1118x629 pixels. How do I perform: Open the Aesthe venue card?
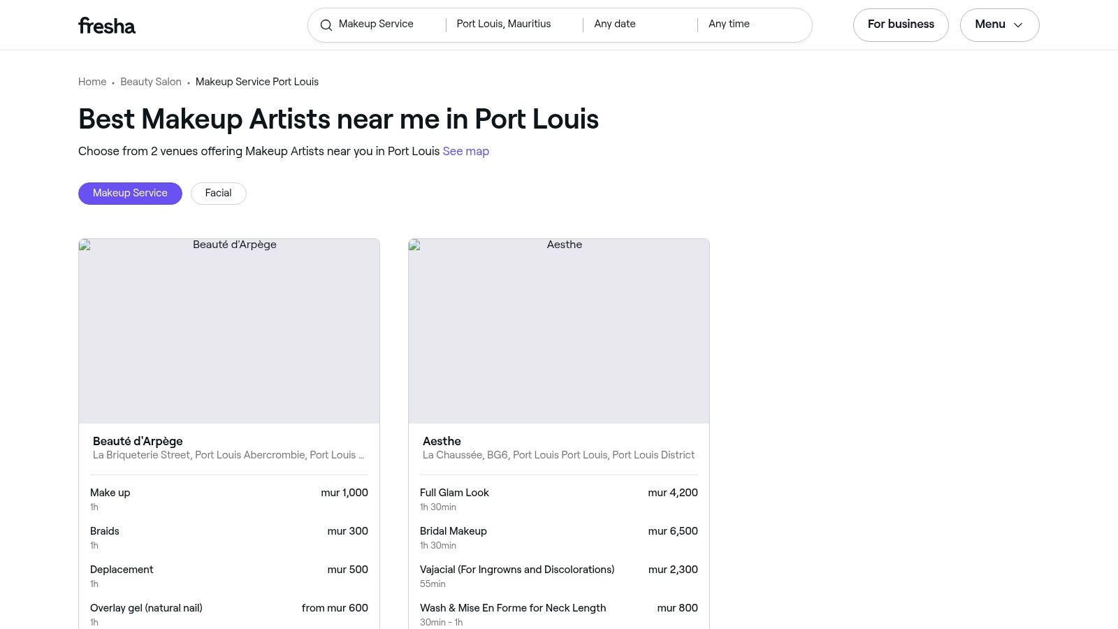(x=558, y=331)
